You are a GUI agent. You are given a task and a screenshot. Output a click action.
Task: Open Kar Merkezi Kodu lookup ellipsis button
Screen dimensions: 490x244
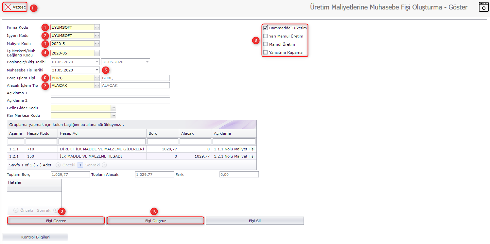pyautogui.click(x=113, y=115)
